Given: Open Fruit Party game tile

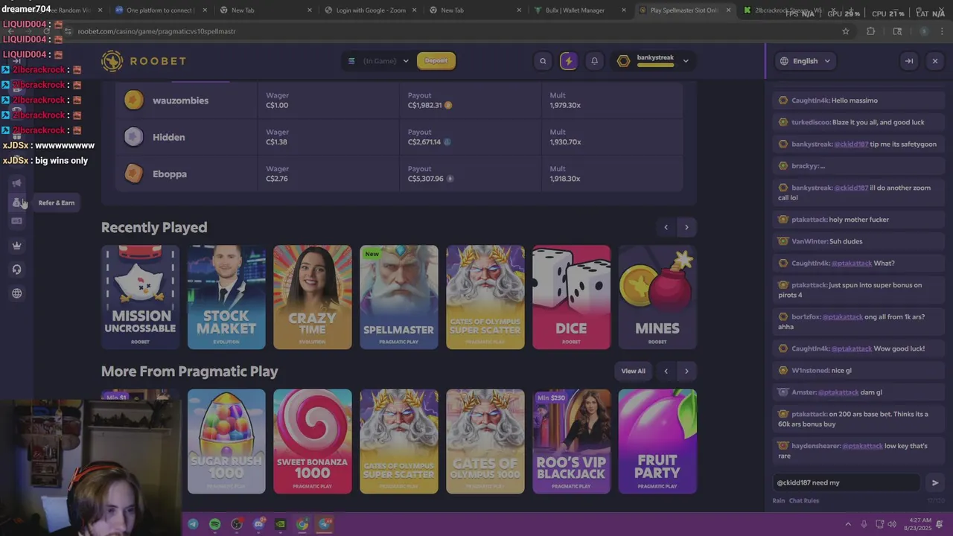Looking at the screenshot, I should pos(657,441).
